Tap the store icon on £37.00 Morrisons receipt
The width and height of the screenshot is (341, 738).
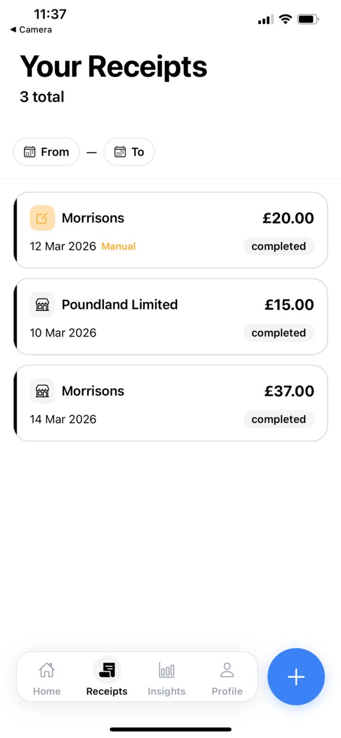point(42,391)
